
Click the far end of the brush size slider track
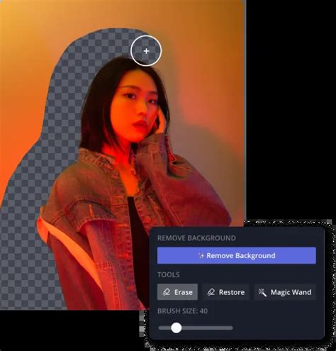click(x=231, y=328)
